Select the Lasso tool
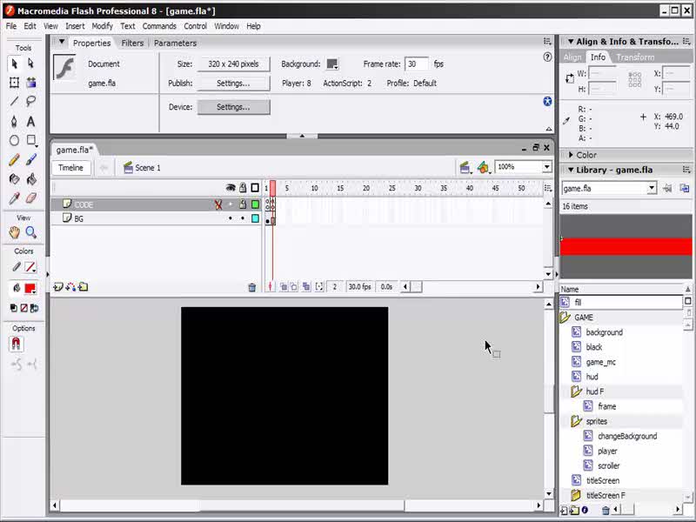696x522 pixels. tap(31, 102)
